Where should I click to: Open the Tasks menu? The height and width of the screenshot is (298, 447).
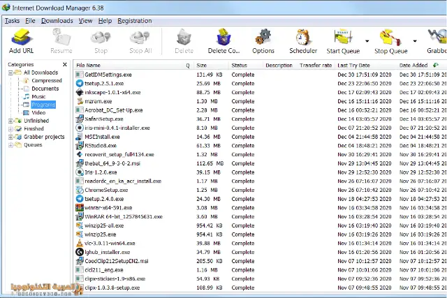tap(12, 21)
